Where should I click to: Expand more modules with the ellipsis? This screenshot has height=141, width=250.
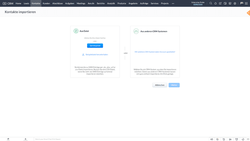click(x=173, y=3)
